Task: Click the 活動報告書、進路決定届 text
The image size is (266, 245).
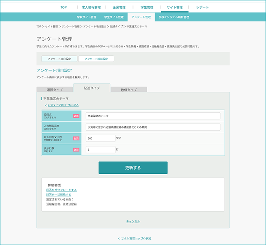Action: pos(62,204)
